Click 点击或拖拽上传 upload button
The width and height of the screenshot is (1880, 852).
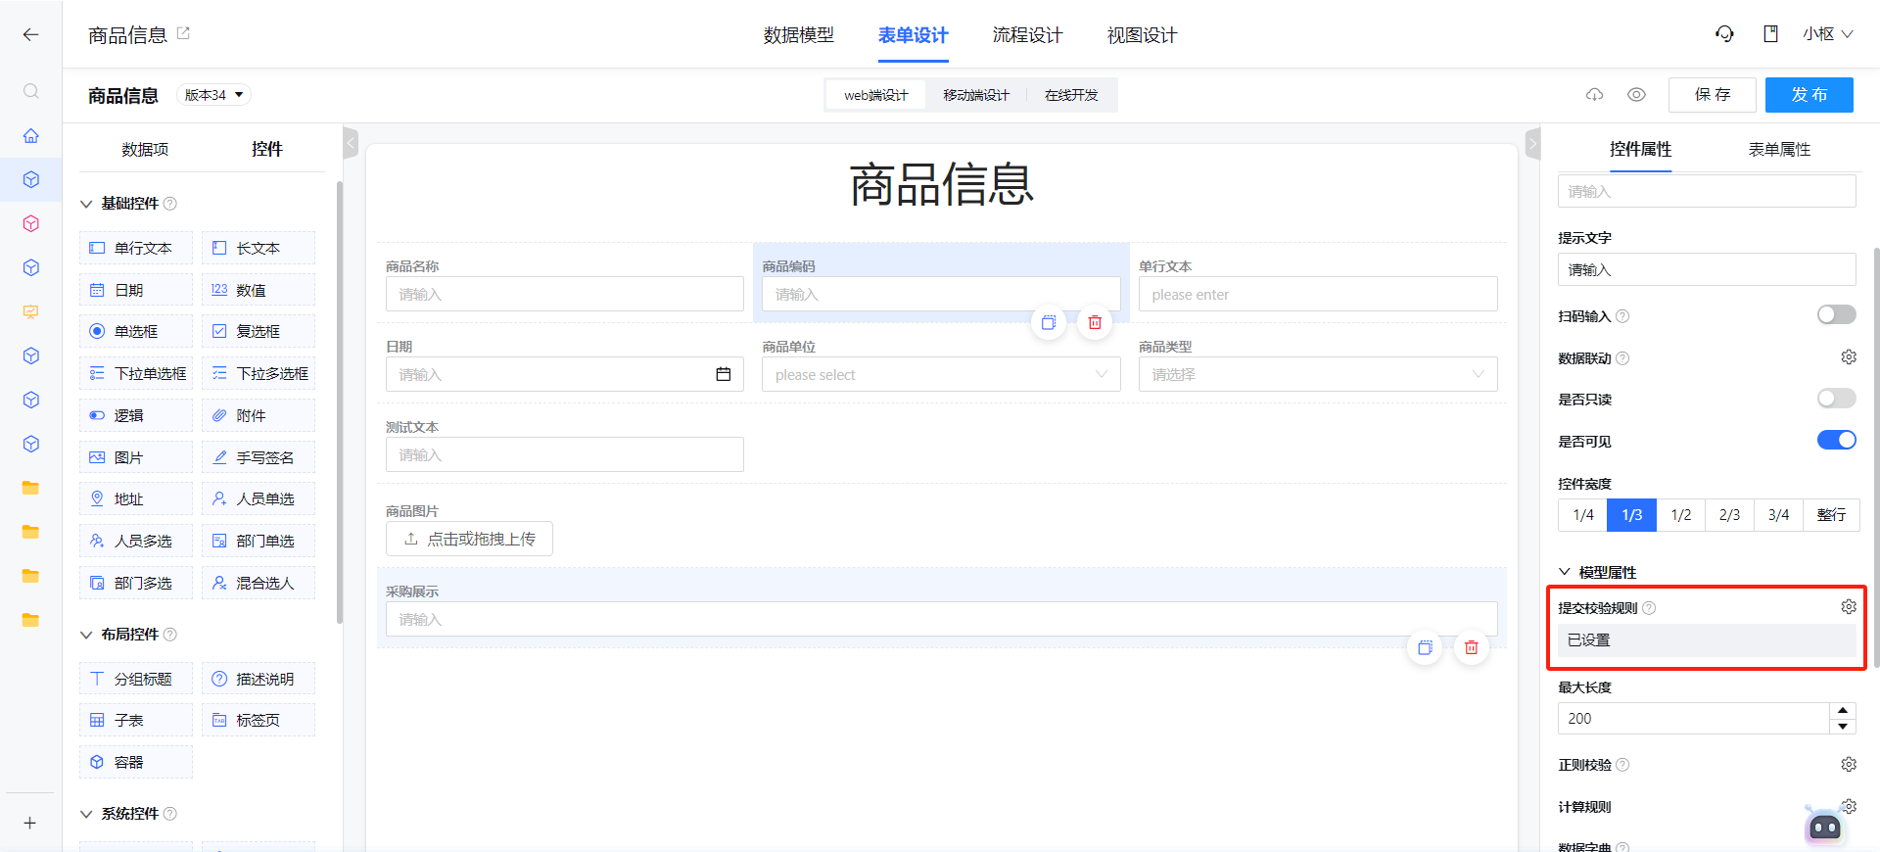click(x=469, y=539)
